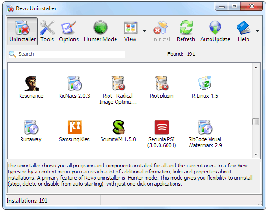The image size is (269, 211).
Task: Select the Riot plugin icon
Action: click(161, 83)
